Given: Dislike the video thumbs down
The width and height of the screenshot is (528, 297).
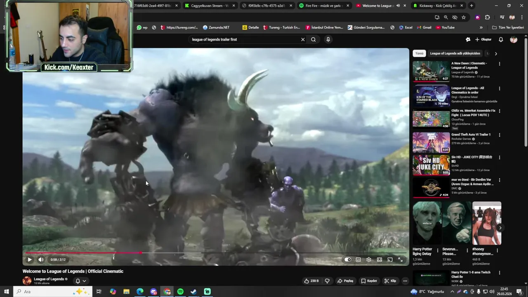Looking at the screenshot, I should click(x=327, y=281).
